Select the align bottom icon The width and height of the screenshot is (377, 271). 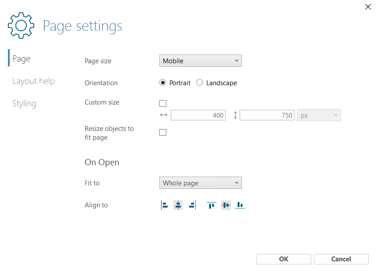240,205
